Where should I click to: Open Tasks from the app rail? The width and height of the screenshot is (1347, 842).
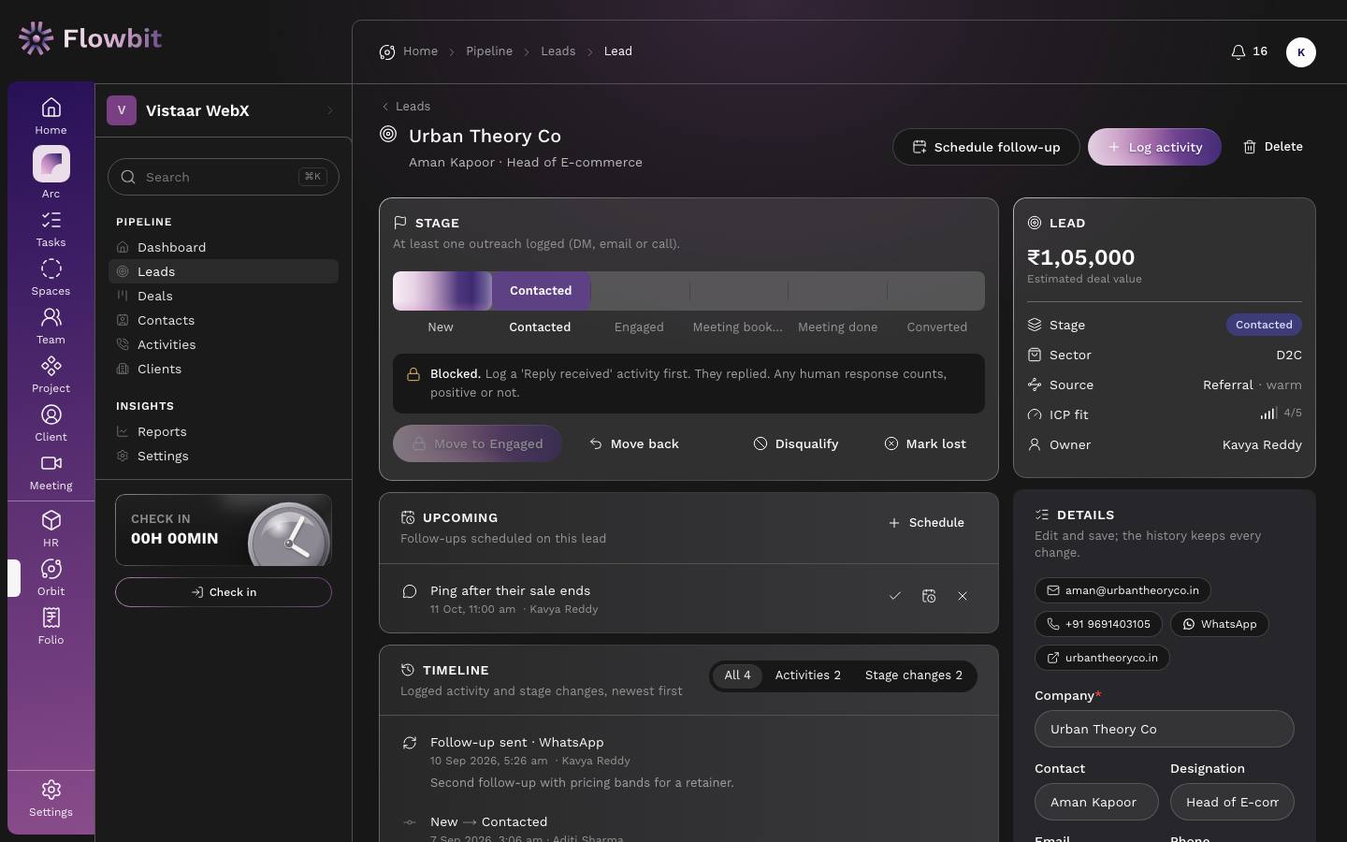point(51,228)
